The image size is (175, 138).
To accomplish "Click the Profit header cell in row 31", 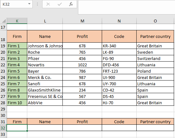I will click(82, 122).
